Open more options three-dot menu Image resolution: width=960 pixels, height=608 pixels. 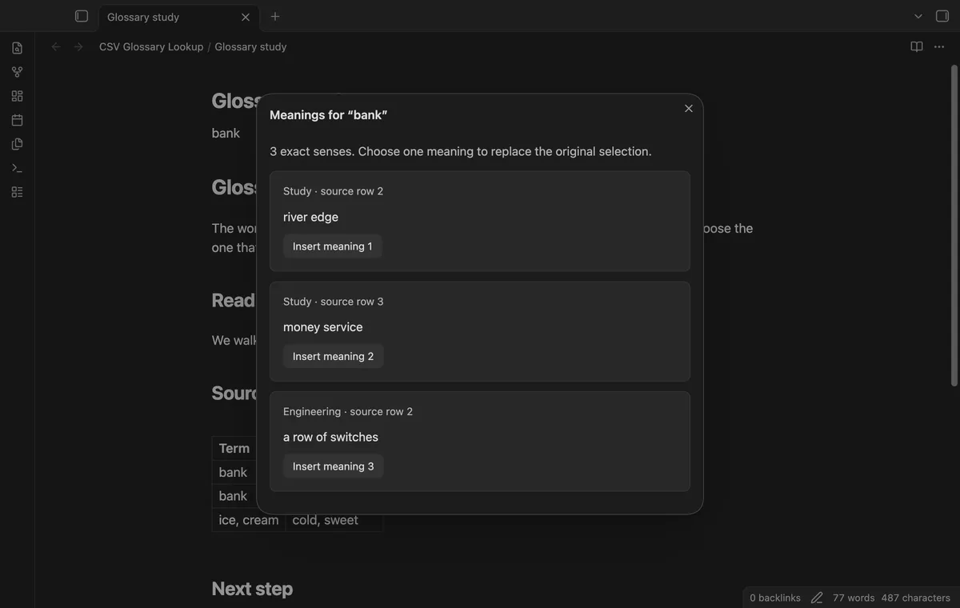point(939,47)
